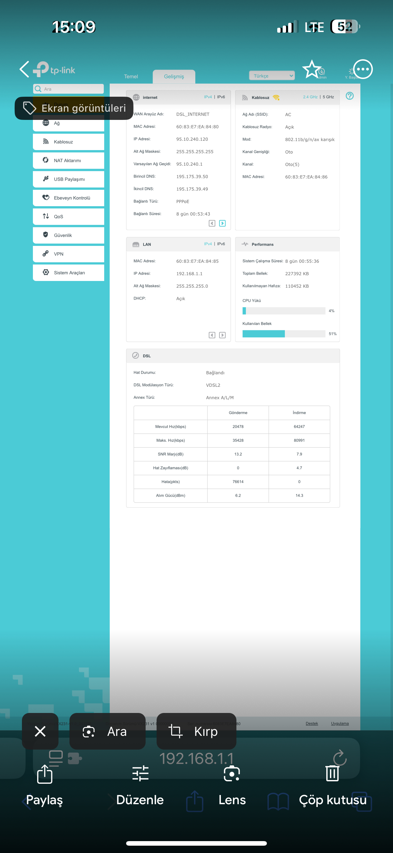393x853 pixels.
Task: Switch to the Temel tab
Action: [x=131, y=77]
